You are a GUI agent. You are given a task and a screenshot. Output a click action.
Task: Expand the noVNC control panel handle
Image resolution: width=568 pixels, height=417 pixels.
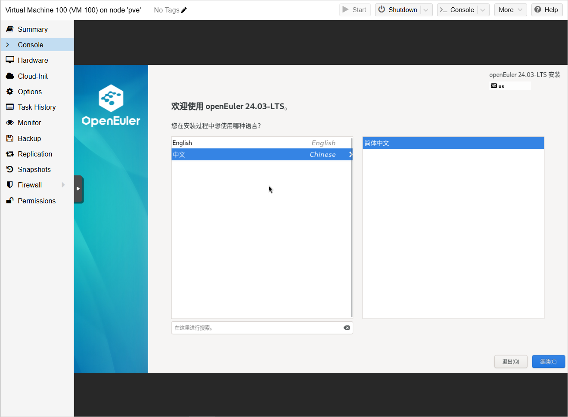pyautogui.click(x=78, y=189)
